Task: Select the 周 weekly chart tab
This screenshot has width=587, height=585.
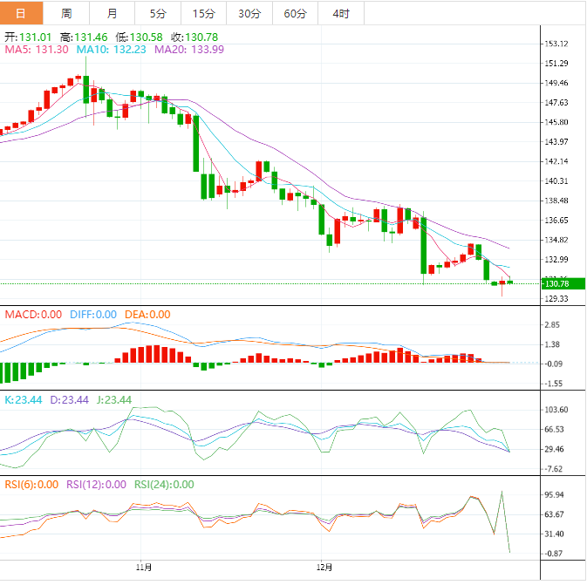Action: (x=67, y=13)
